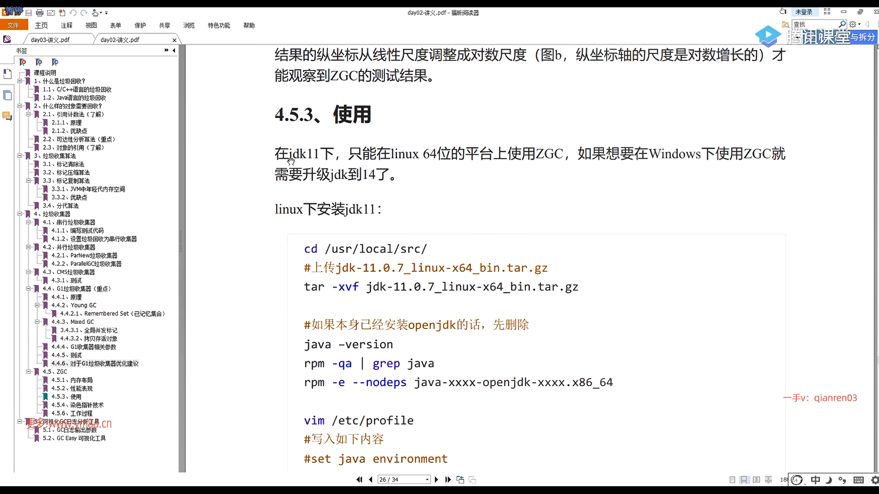The width and height of the screenshot is (879, 494).
Task: Collapse the 4.4、G1垃圾收集器 bookmark node
Action: 28,289
